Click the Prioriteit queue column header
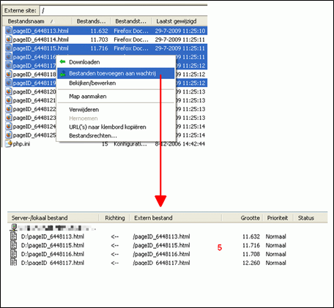The image size is (334, 308). [x=278, y=218]
